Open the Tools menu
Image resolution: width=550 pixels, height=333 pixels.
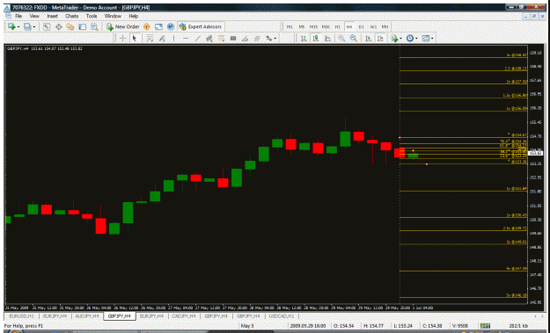pos(92,16)
